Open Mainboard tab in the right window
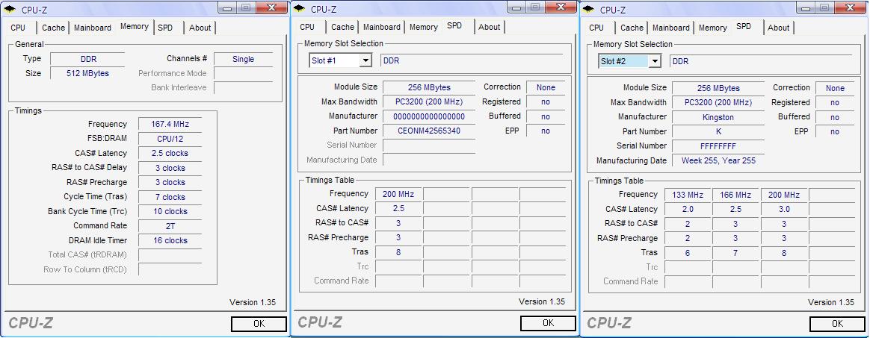870x338 pixels. coord(670,28)
